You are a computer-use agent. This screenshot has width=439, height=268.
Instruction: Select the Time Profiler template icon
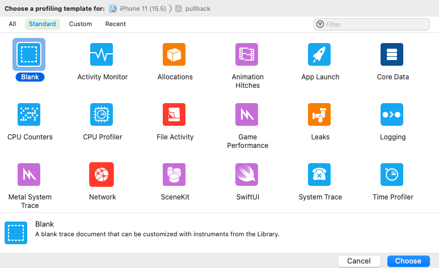[x=392, y=175]
